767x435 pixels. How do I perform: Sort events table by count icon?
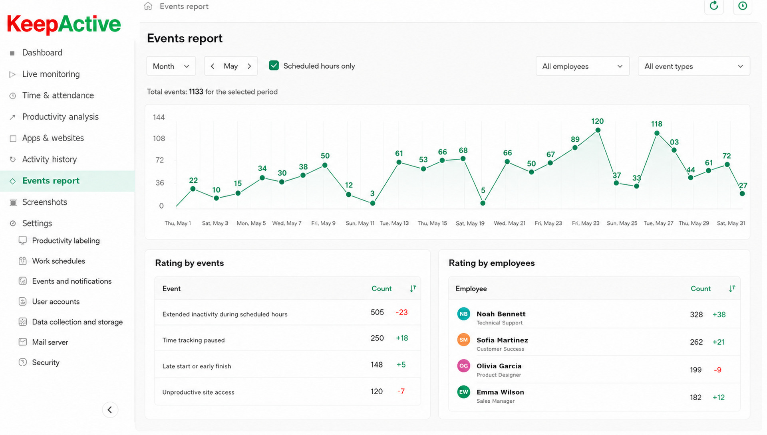413,289
